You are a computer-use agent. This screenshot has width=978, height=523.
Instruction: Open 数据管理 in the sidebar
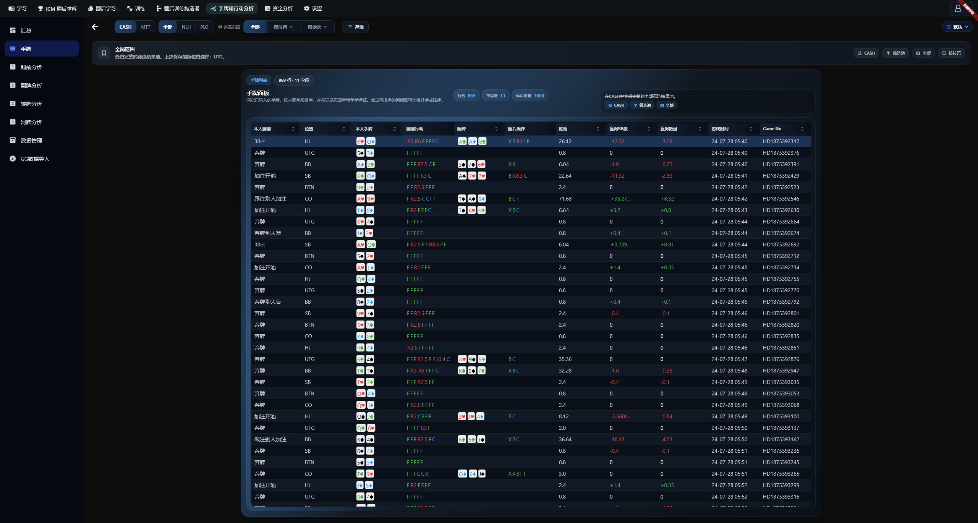tap(42, 140)
